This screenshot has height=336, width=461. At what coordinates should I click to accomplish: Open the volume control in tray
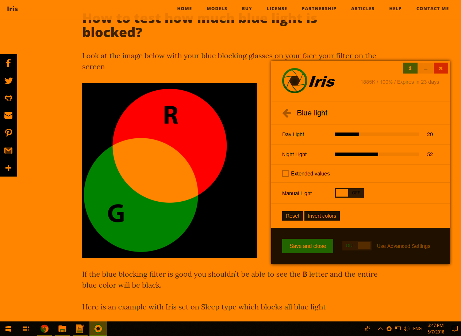click(x=406, y=329)
